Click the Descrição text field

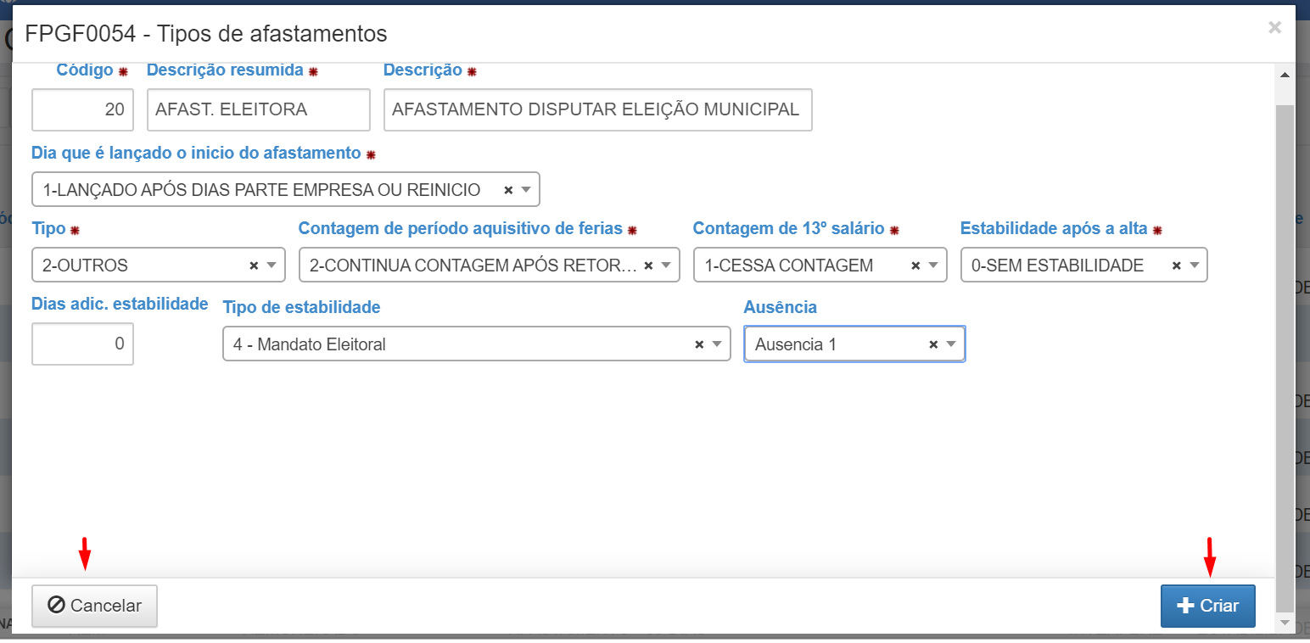click(x=598, y=109)
